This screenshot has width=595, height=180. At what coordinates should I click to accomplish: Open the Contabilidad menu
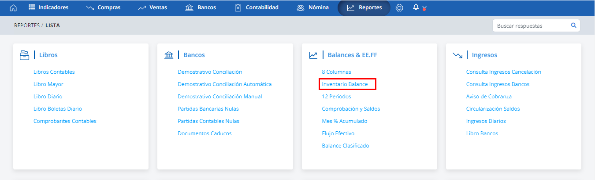(257, 7)
